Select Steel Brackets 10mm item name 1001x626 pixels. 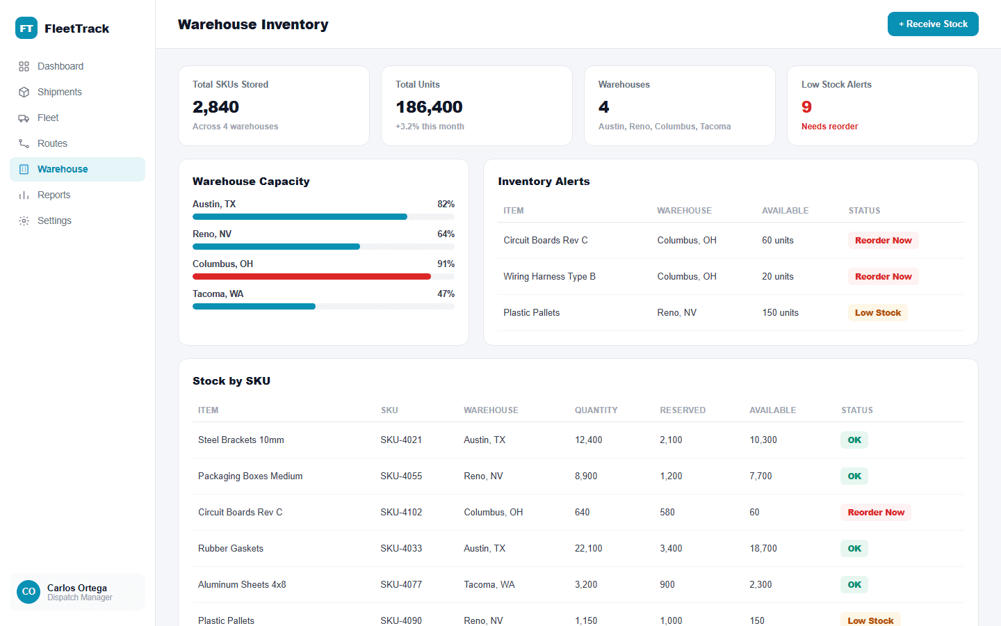tap(241, 440)
